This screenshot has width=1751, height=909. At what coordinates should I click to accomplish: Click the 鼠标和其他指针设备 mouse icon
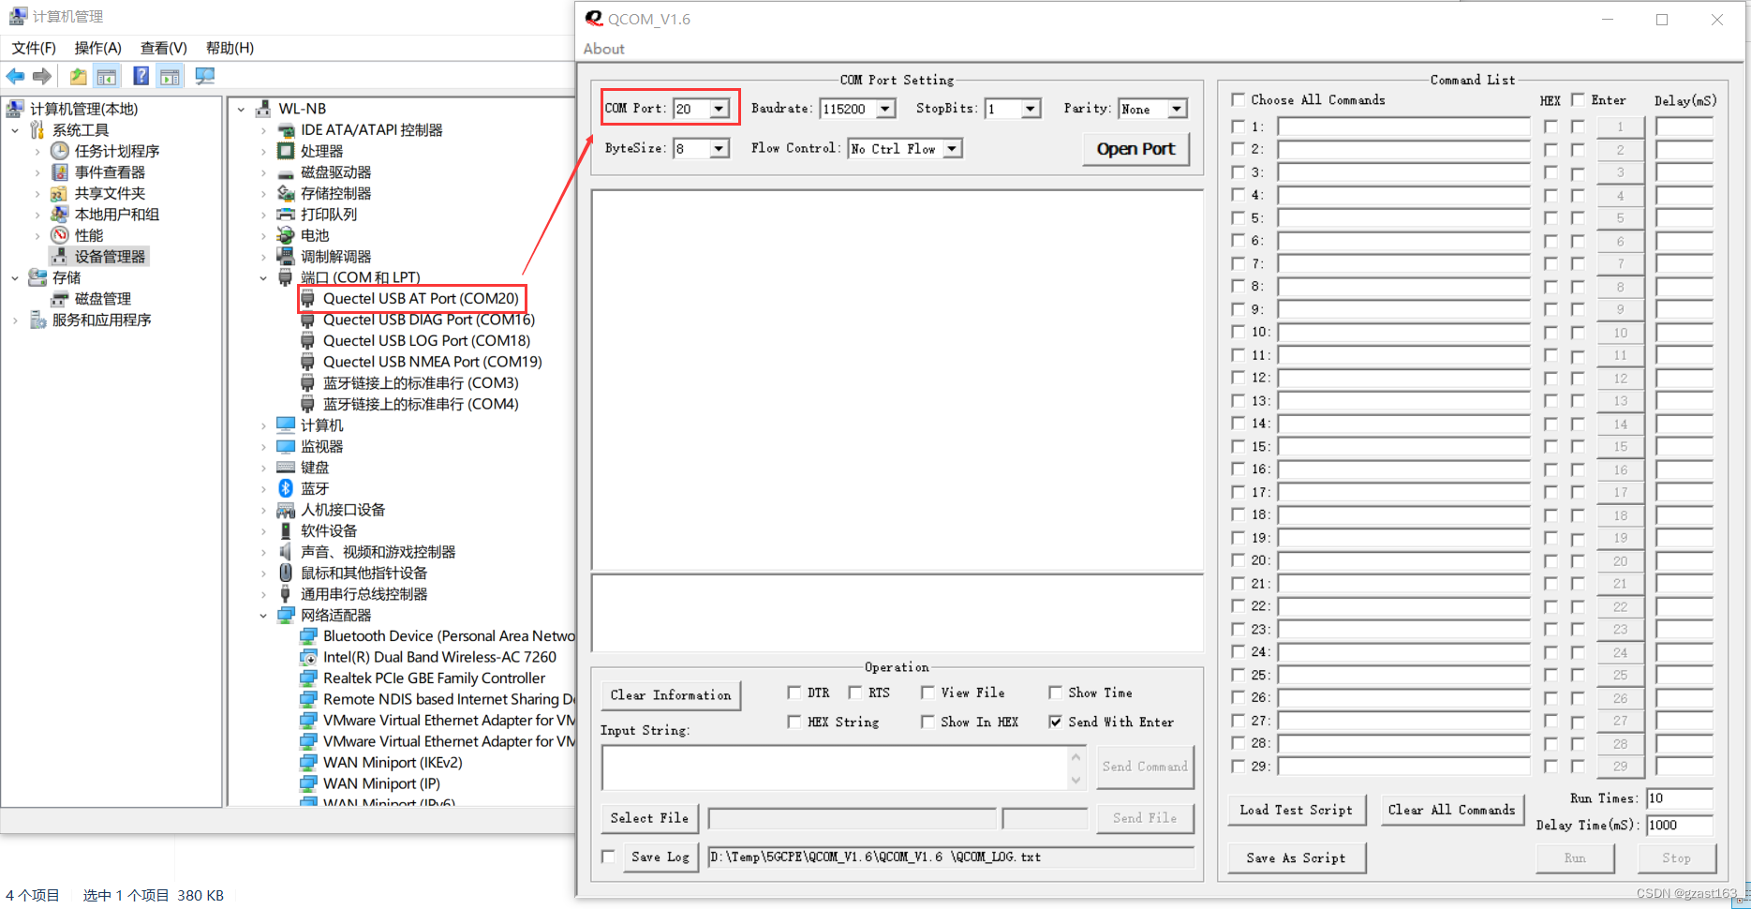(286, 573)
